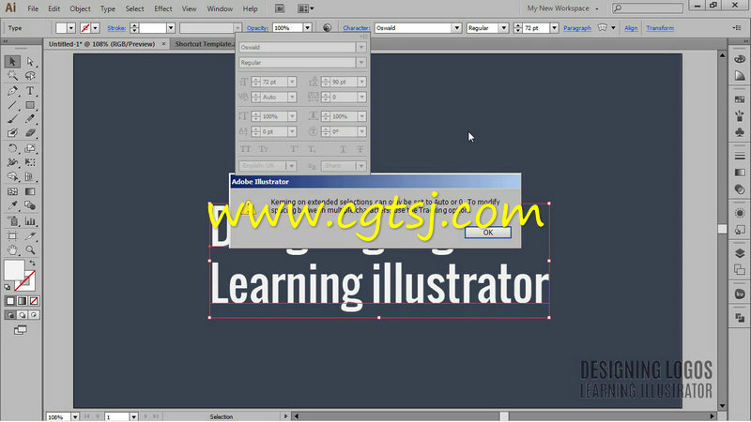
Task: Select the Column Graph tool
Action: click(x=30, y=221)
